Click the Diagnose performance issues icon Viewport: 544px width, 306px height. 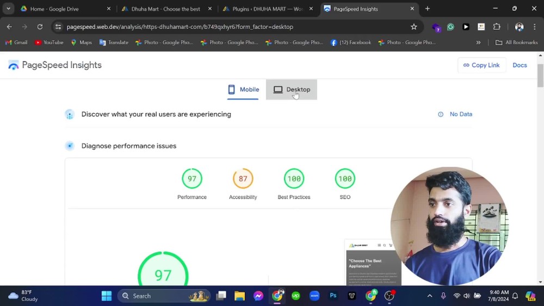pyautogui.click(x=70, y=146)
